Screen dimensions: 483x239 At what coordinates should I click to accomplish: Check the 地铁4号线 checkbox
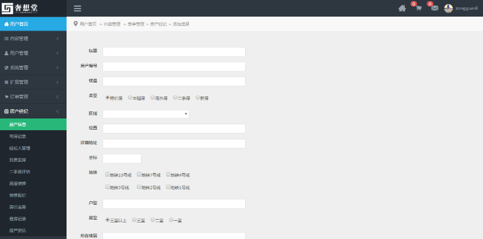tap(168, 174)
